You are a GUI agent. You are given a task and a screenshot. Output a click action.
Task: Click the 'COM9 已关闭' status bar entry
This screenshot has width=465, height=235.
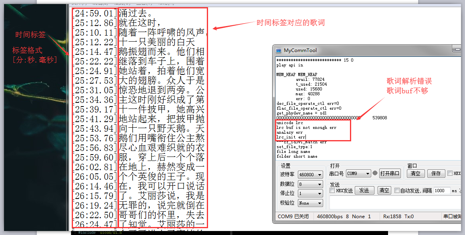293,216
